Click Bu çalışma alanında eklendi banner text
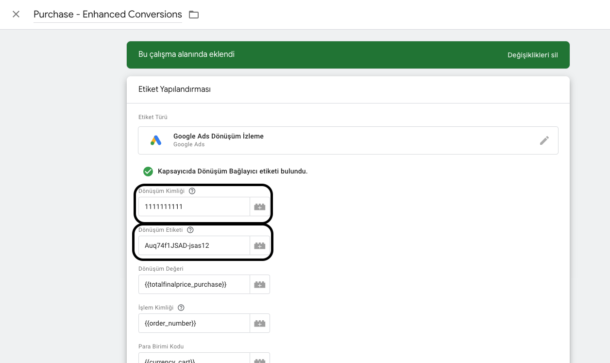 [x=186, y=54]
